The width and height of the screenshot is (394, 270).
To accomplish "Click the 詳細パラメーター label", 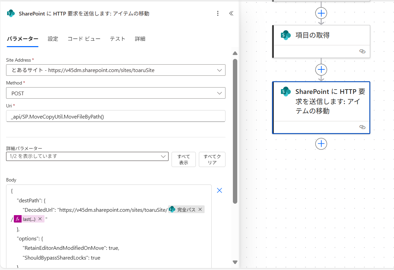I will 24,148.
